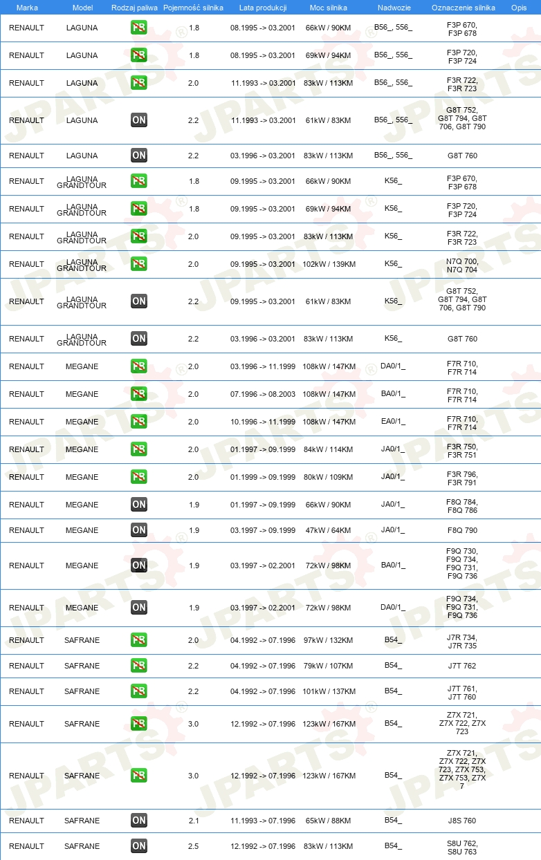The image size is (541, 860).
Task: Click the engine code F3R 796, F3R 791
Action: coord(462,478)
